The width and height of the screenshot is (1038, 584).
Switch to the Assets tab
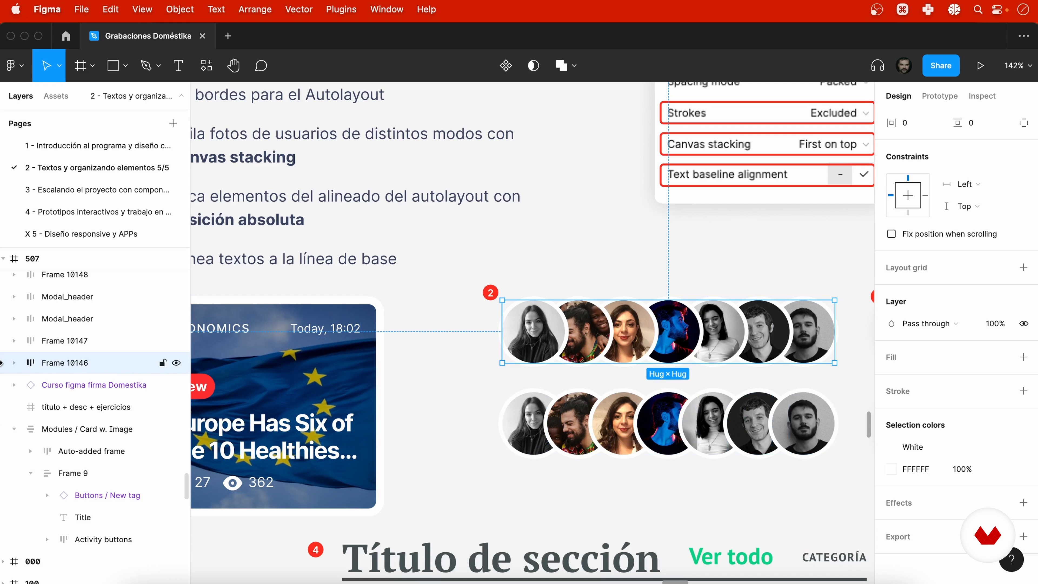tap(56, 96)
